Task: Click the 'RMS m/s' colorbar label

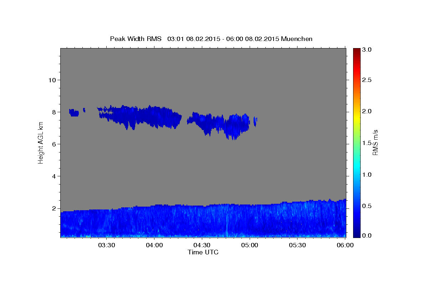Action: click(375, 142)
